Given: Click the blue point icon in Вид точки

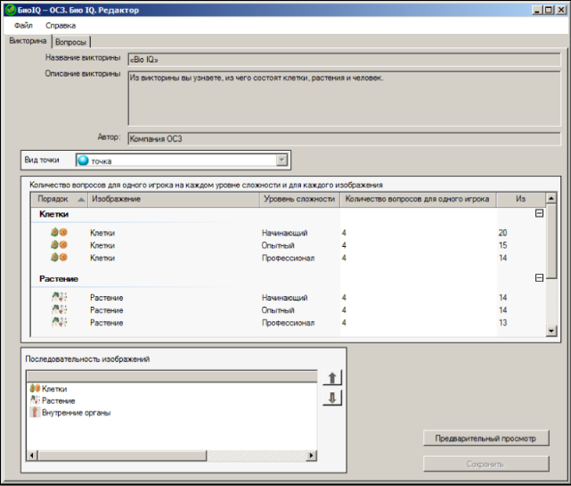Looking at the screenshot, I should point(84,161).
